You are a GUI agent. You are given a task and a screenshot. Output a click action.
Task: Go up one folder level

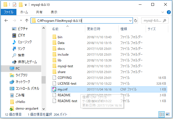pyautogui.click(x=27, y=20)
